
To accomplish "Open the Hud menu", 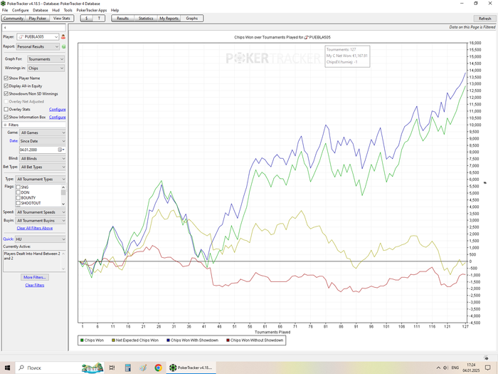I will (55, 10).
